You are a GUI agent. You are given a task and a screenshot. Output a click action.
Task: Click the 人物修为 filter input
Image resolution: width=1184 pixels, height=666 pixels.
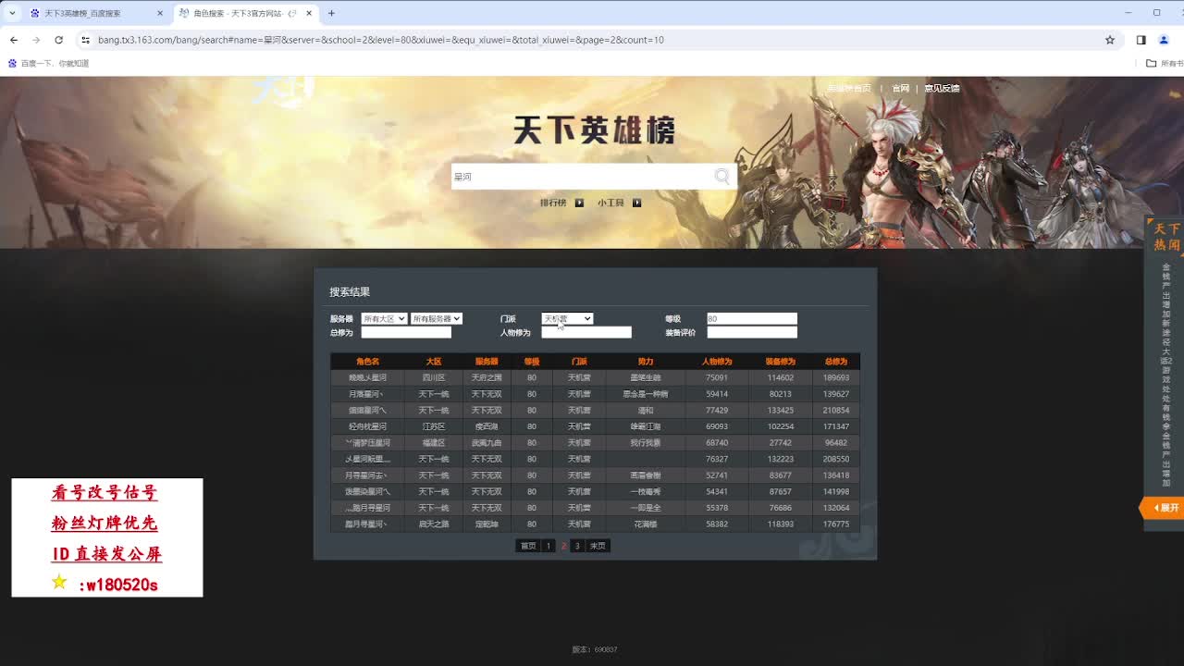pos(586,332)
